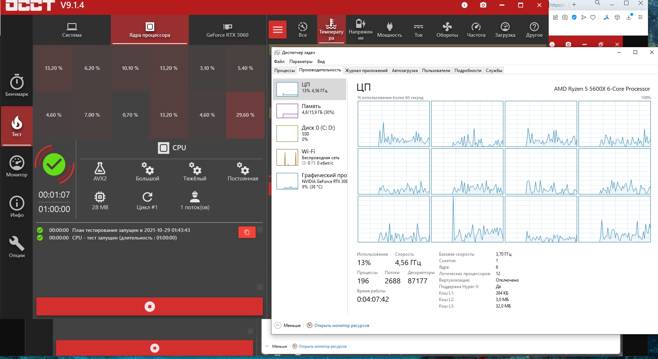Select the Температура sensor filter
The height and width of the screenshot is (359, 658).
pyautogui.click(x=331, y=30)
